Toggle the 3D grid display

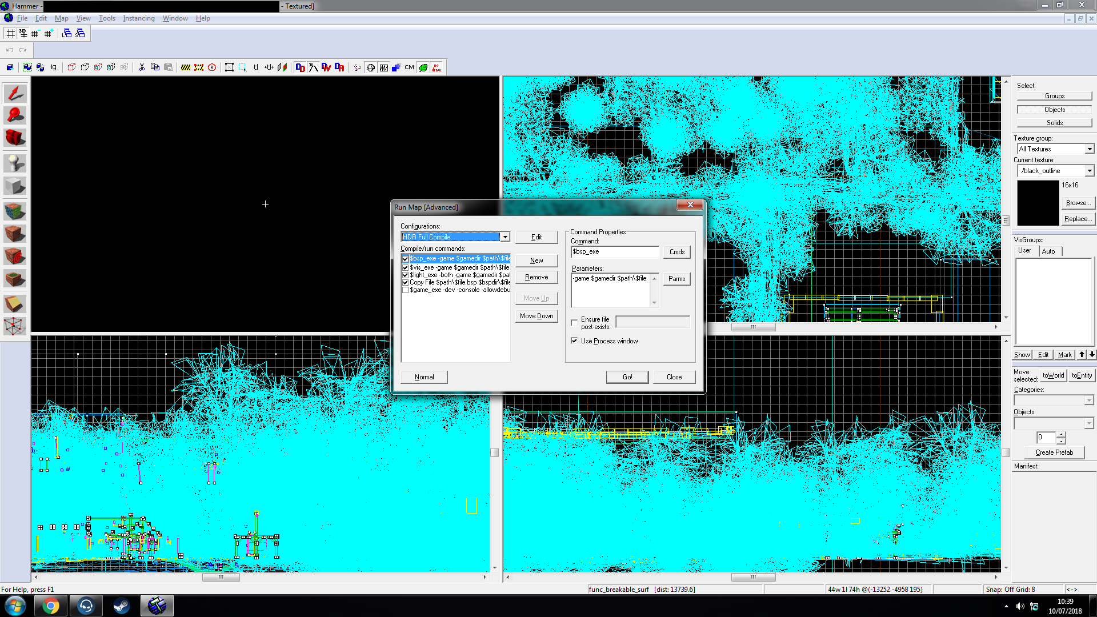tap(23, 33)
